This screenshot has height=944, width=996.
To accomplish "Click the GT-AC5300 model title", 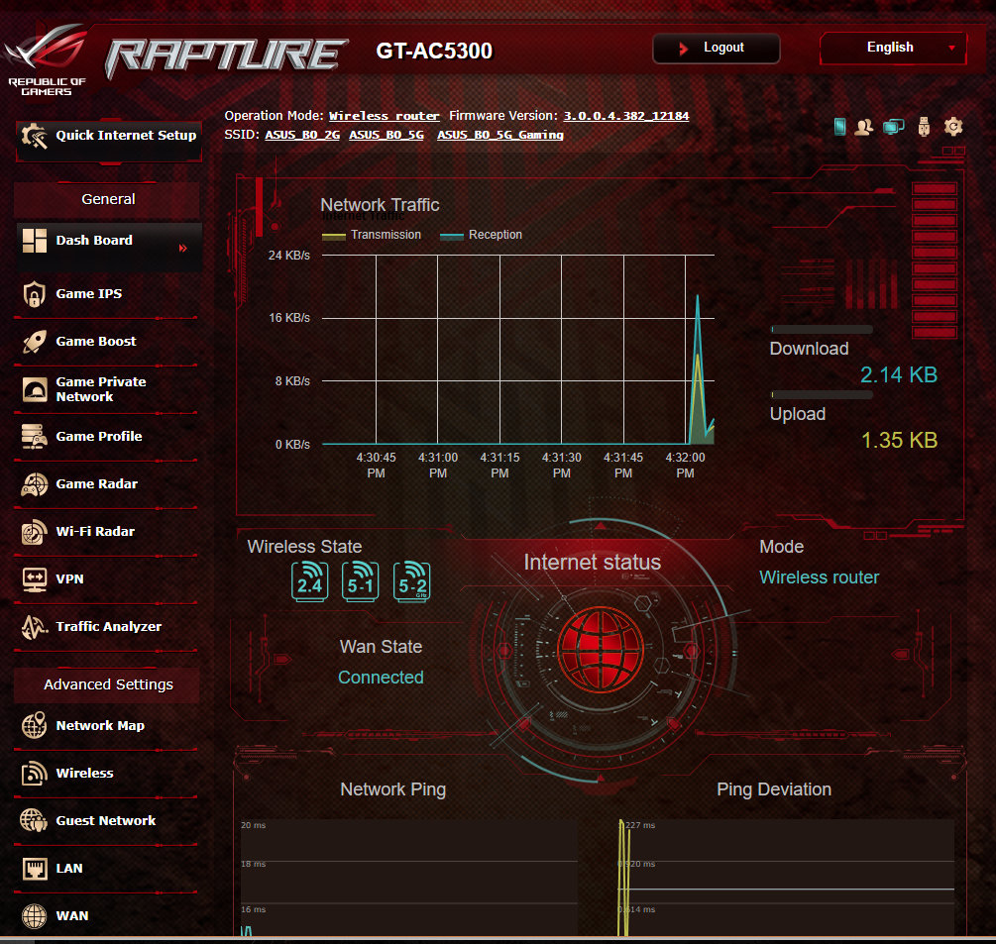I will point(434,51).
